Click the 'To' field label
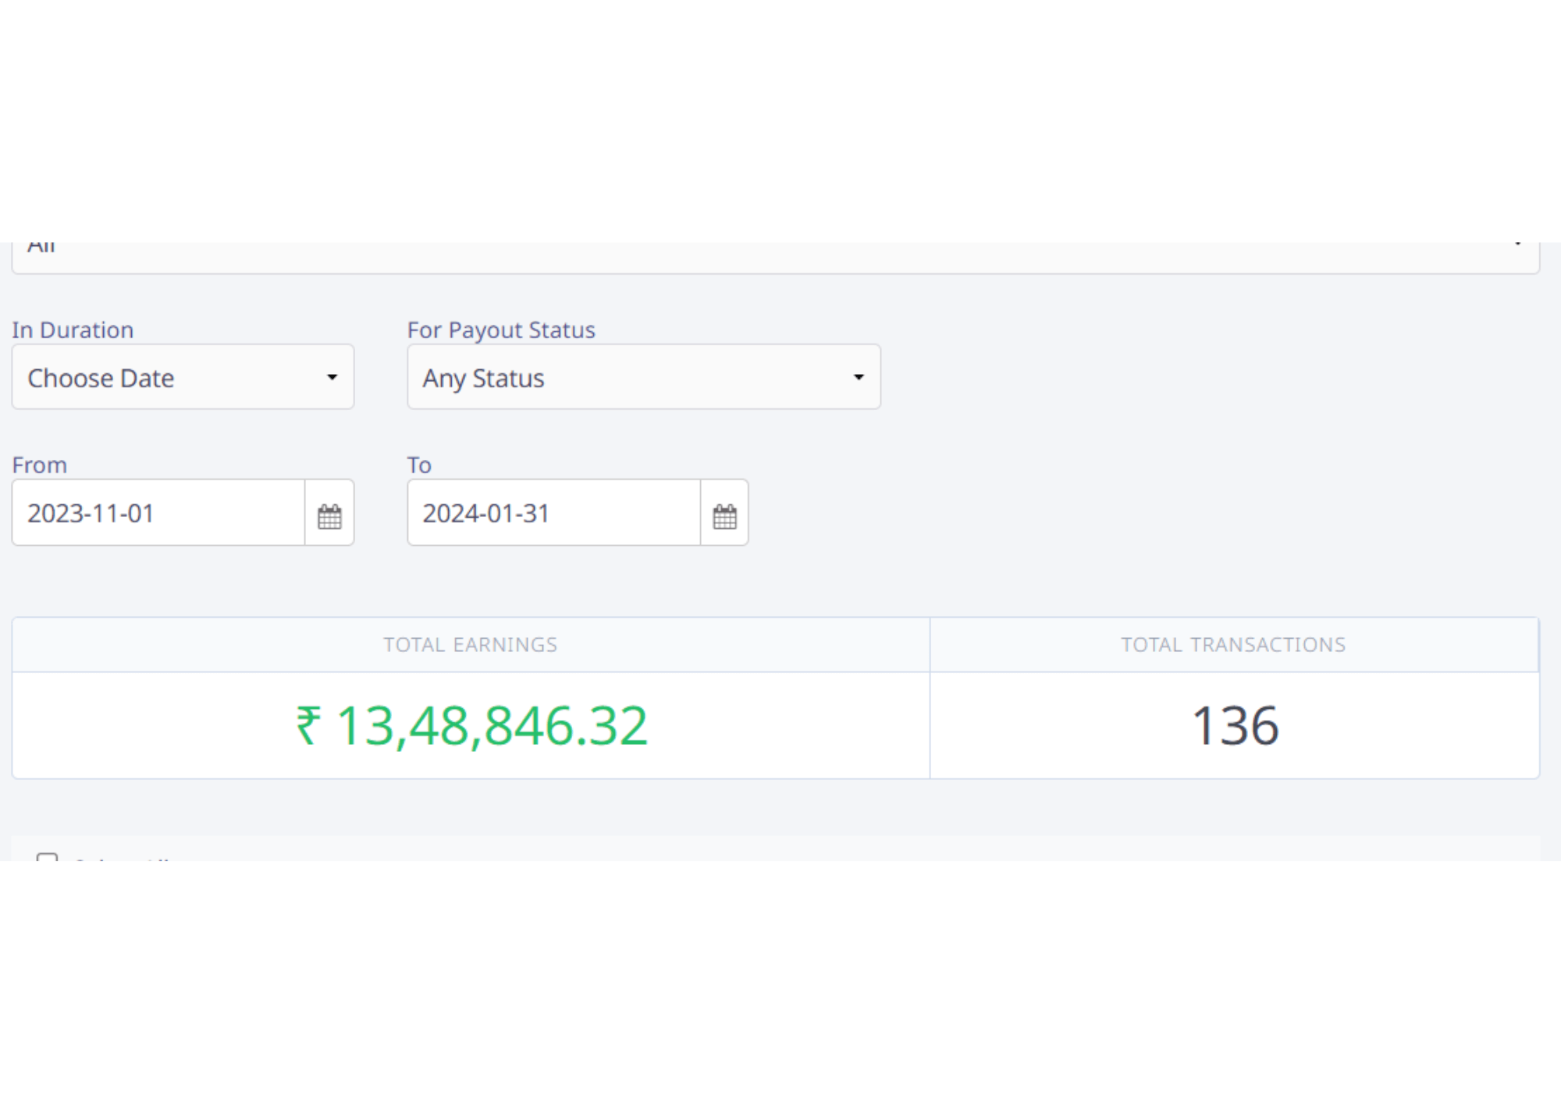The width and height of the screenshot is (1561, 1104). tap(419, 465)
